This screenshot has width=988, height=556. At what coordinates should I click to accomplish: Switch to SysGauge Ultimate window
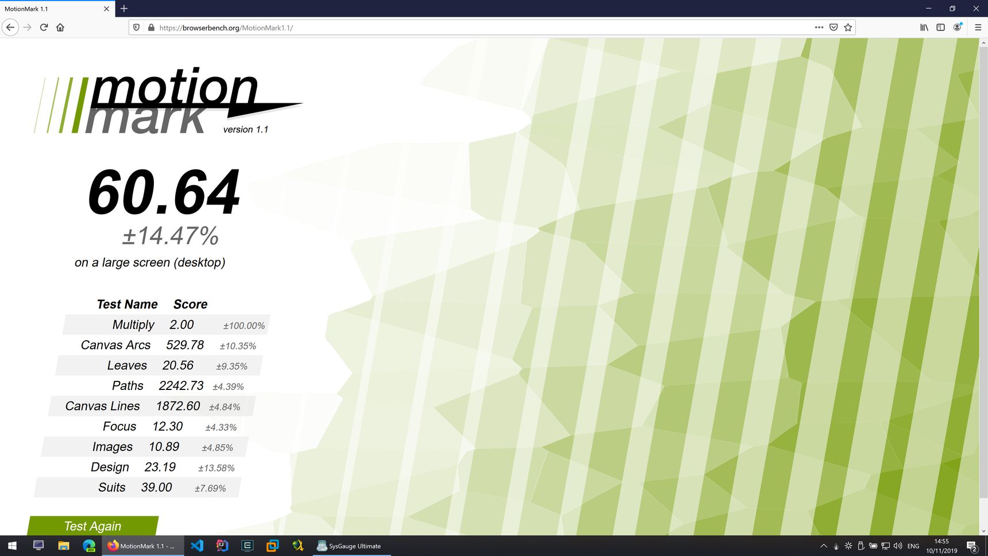[352, 546]
